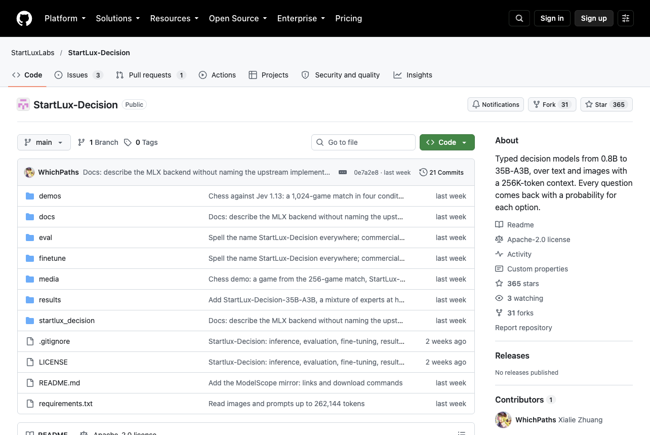
Task: Open the 21 Commits history link
Action: [x=441, y=172]
